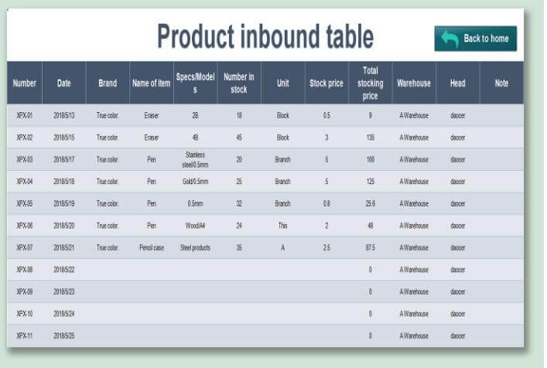Click date cell 2018/5/25
The height and width of the screenshot is (368, 547).
point(64,336)
